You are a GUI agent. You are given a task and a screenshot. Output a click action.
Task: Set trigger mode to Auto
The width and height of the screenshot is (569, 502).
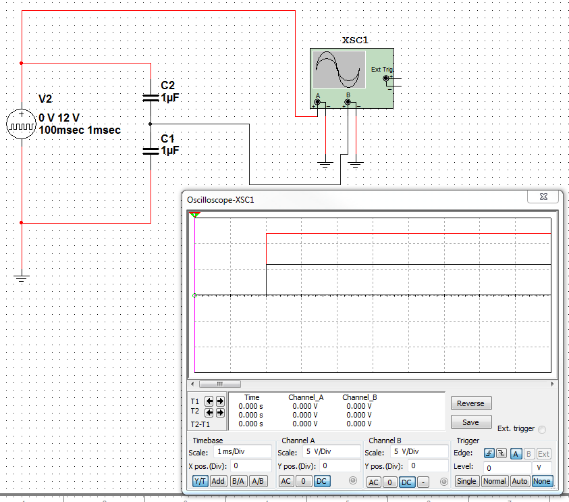(x=519, y=481)
